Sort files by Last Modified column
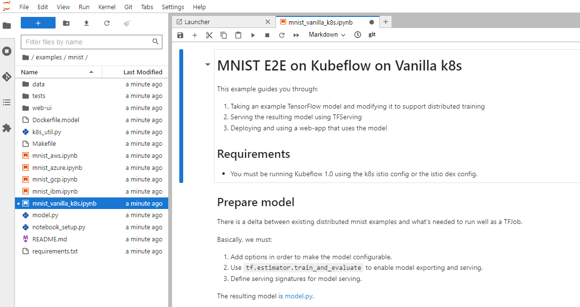 135,72
